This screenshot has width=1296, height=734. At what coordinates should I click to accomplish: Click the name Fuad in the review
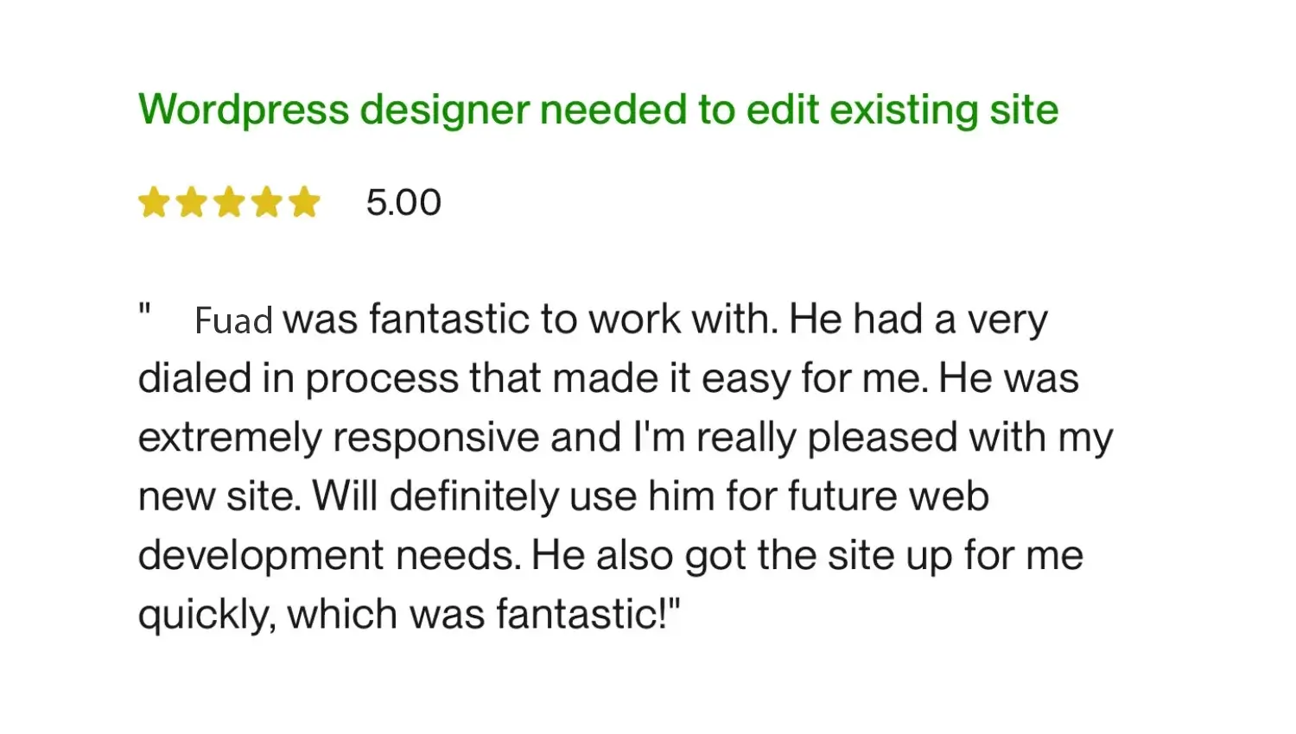[233, 320]
